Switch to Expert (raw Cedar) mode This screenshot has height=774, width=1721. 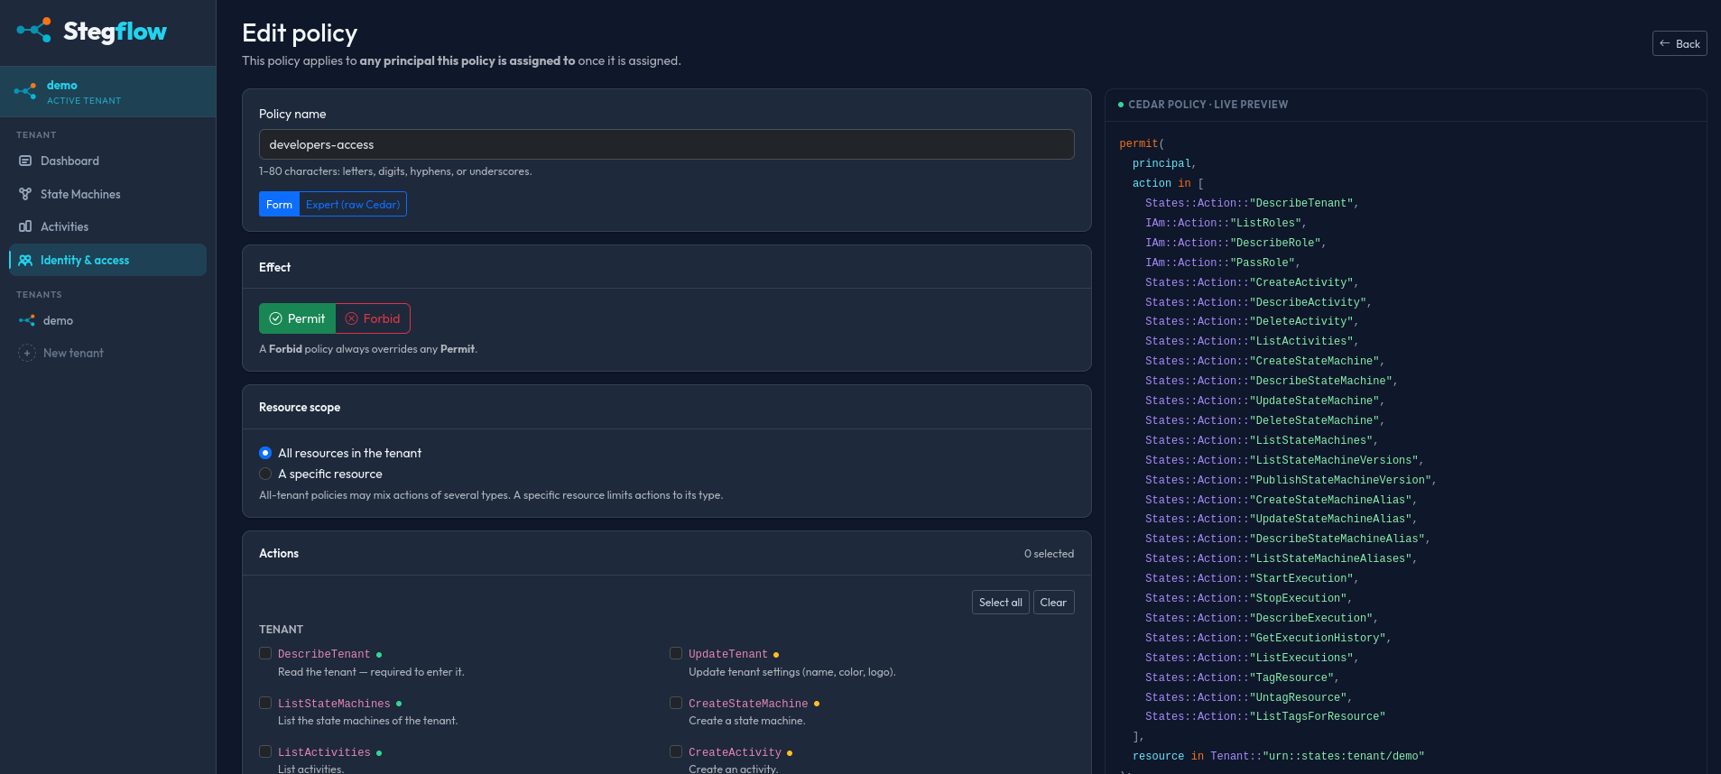(353, 204)
